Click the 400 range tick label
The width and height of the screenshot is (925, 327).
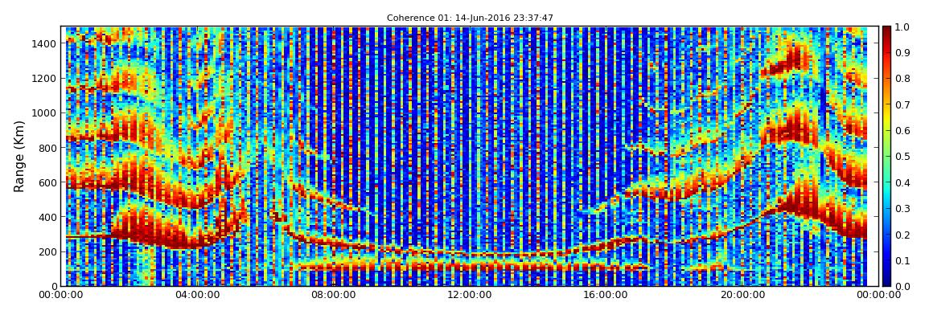[x=47, y=218]
